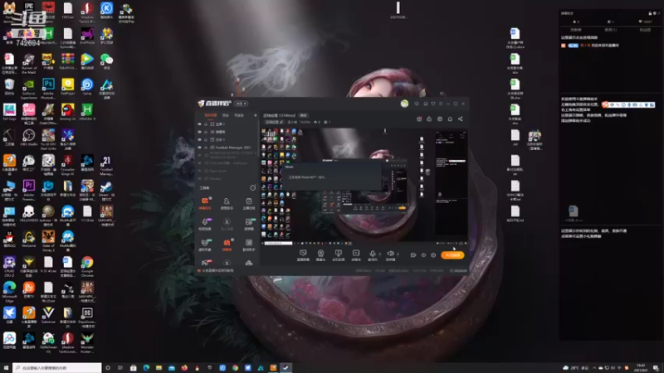This screenshot has height=373, width=664.
Task: Open the PotPlayer desktop icon
Action: click(68, 86)
